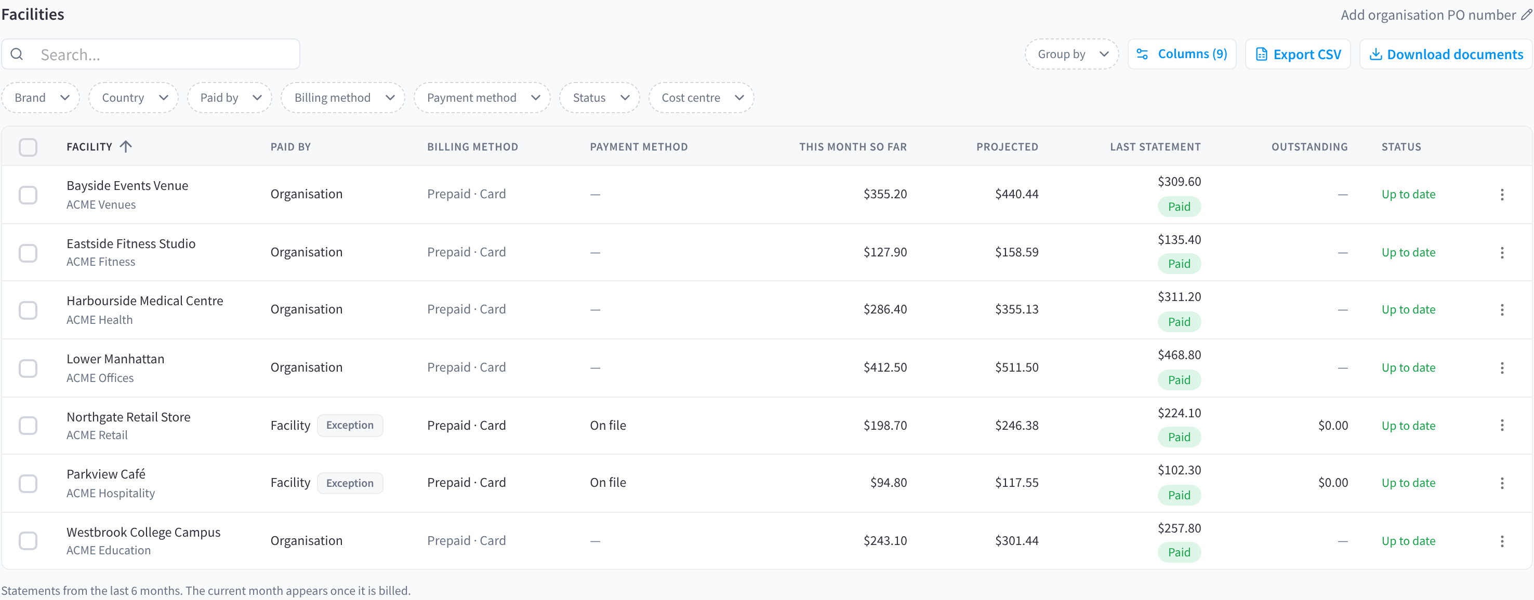Click the Paid By column header
The height and width of the screenshot is (600, 1534).
[290, 147]
